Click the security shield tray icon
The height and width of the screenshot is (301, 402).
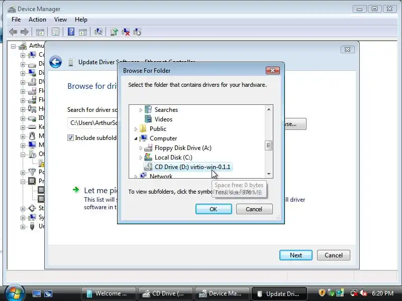point(322,292)
